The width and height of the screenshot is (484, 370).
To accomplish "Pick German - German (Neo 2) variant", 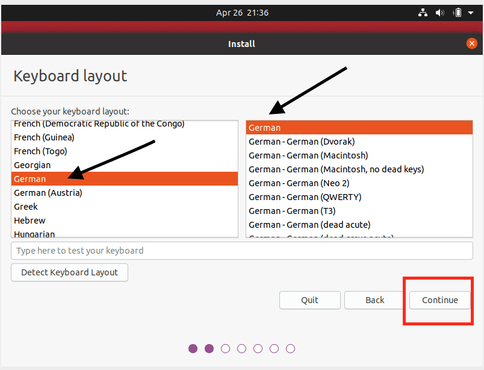I will pos(299,183).
